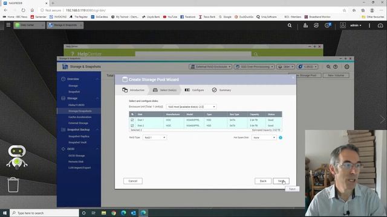Click the Cortana circle on taskbar

(83, 213)
